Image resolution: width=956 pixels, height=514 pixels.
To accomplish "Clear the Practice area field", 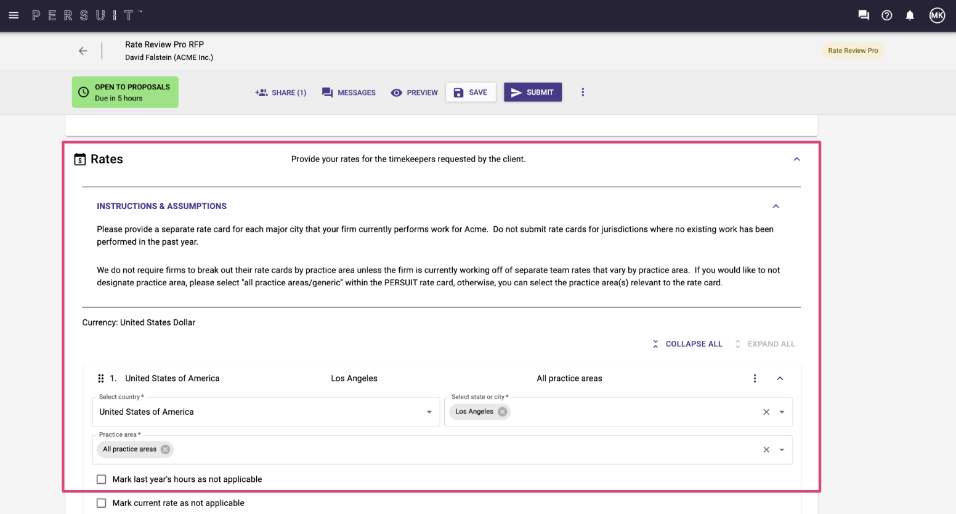I will click(x=766, y=450).
